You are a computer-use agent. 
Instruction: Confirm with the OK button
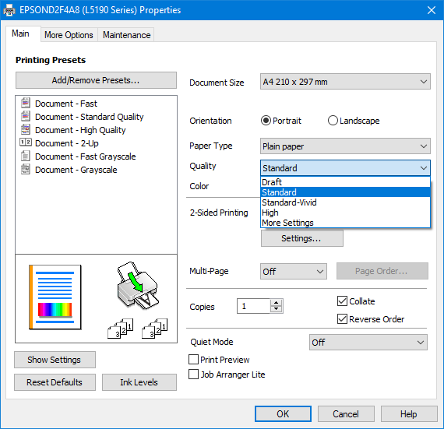pyautogui.click(x=283, y=414)
